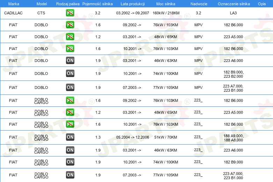Click the 51kW / 70KM power cell
273x182 pixels.
(x=165, y=137)
